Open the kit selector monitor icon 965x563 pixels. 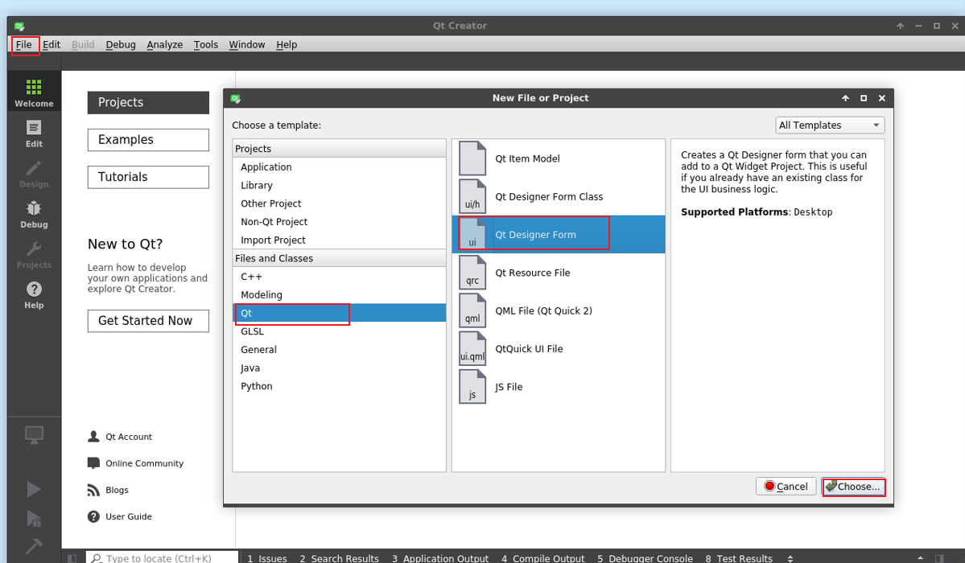click(x=34, y=435)
